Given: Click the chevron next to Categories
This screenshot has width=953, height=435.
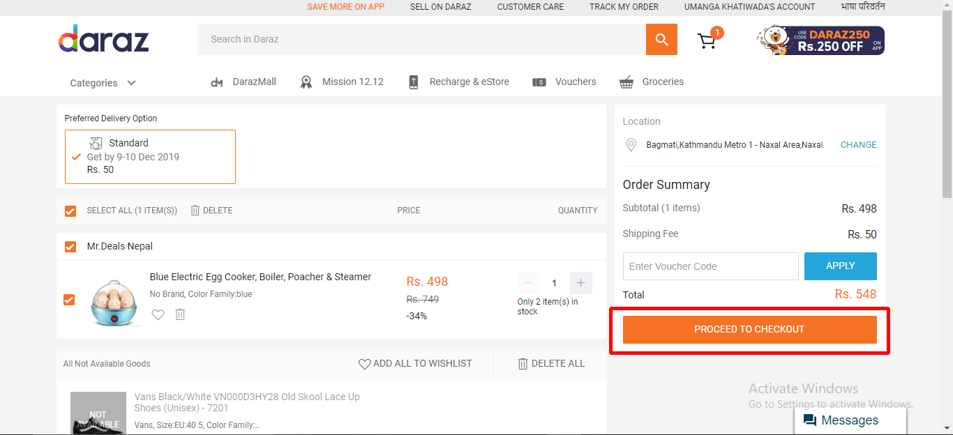Looking at the screenshot, I should tap(131, 83).
